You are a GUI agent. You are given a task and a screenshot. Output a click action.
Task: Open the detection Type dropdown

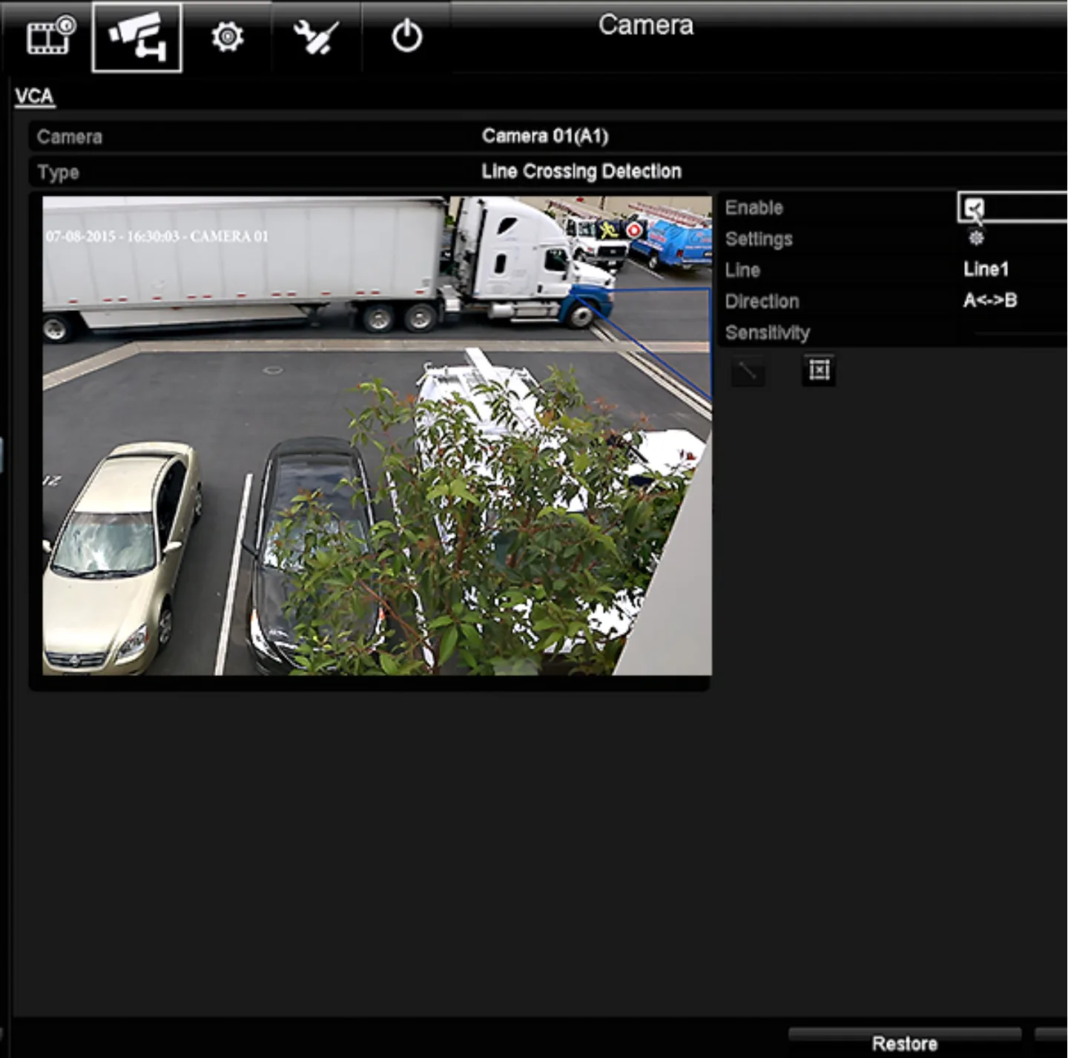[x=581, y=171]
